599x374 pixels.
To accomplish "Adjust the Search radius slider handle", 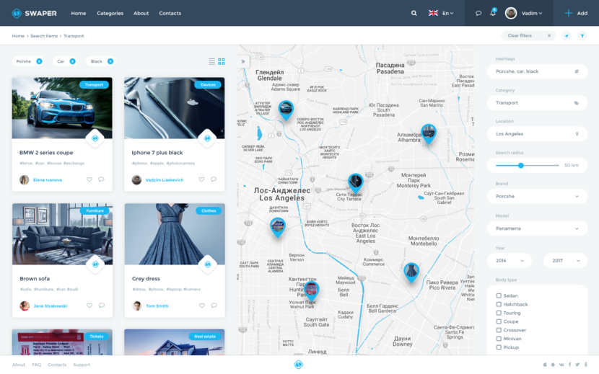I will (x=520, y=165).
